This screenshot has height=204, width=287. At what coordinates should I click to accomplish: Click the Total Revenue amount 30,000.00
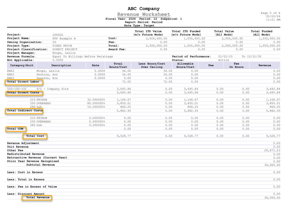coord(272,198)
